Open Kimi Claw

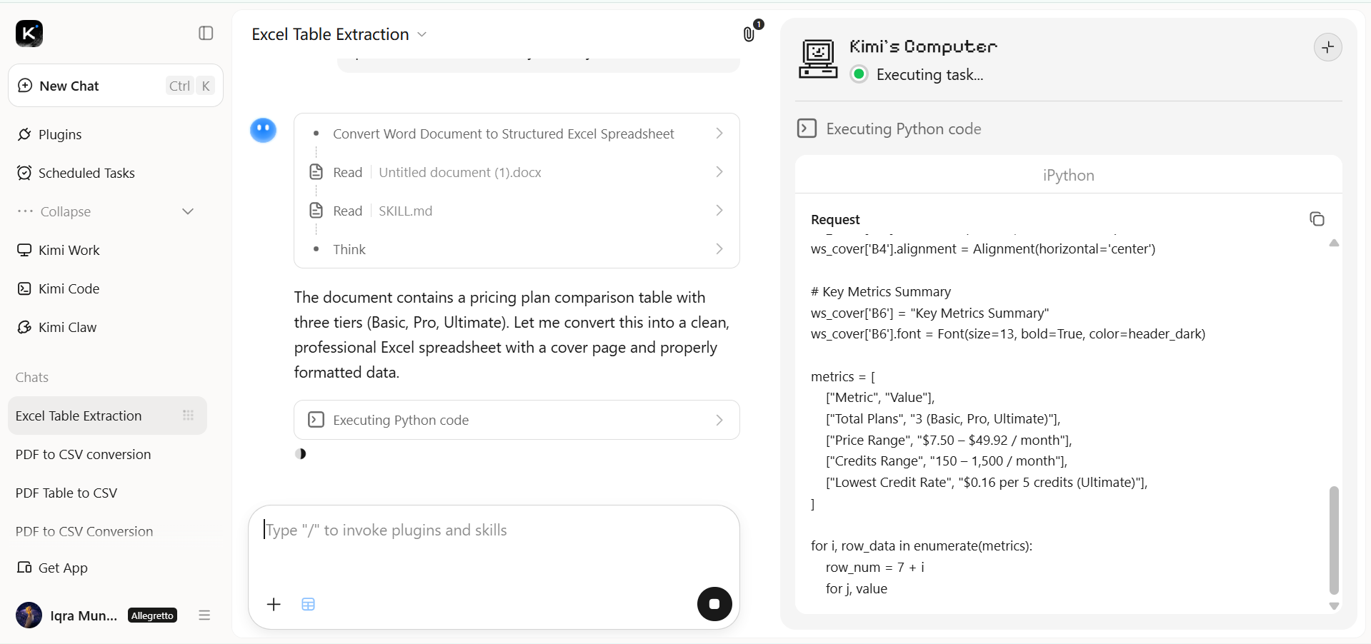pyautogui.click(x=67, y=327)
